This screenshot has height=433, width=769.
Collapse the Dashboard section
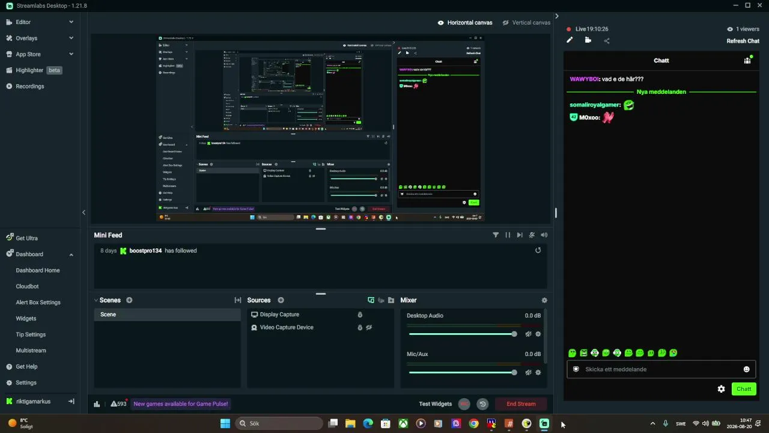pyautogui.click(x=71, y=254)
